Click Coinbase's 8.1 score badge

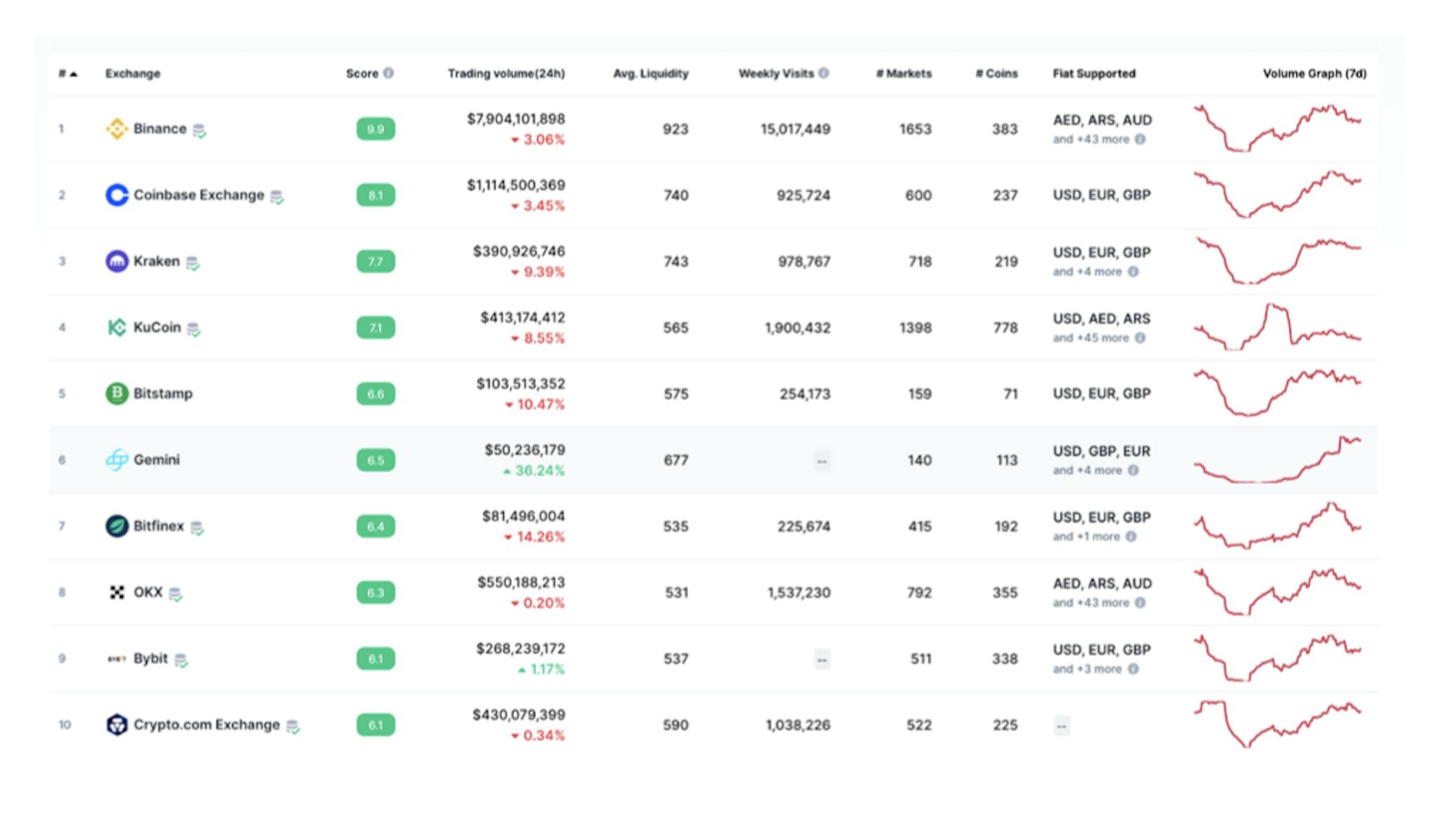[x=376, y=195]
